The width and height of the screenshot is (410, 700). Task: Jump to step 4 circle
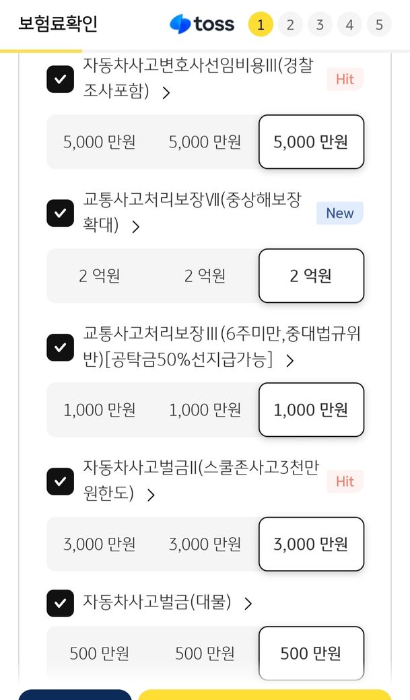point(349,25)
